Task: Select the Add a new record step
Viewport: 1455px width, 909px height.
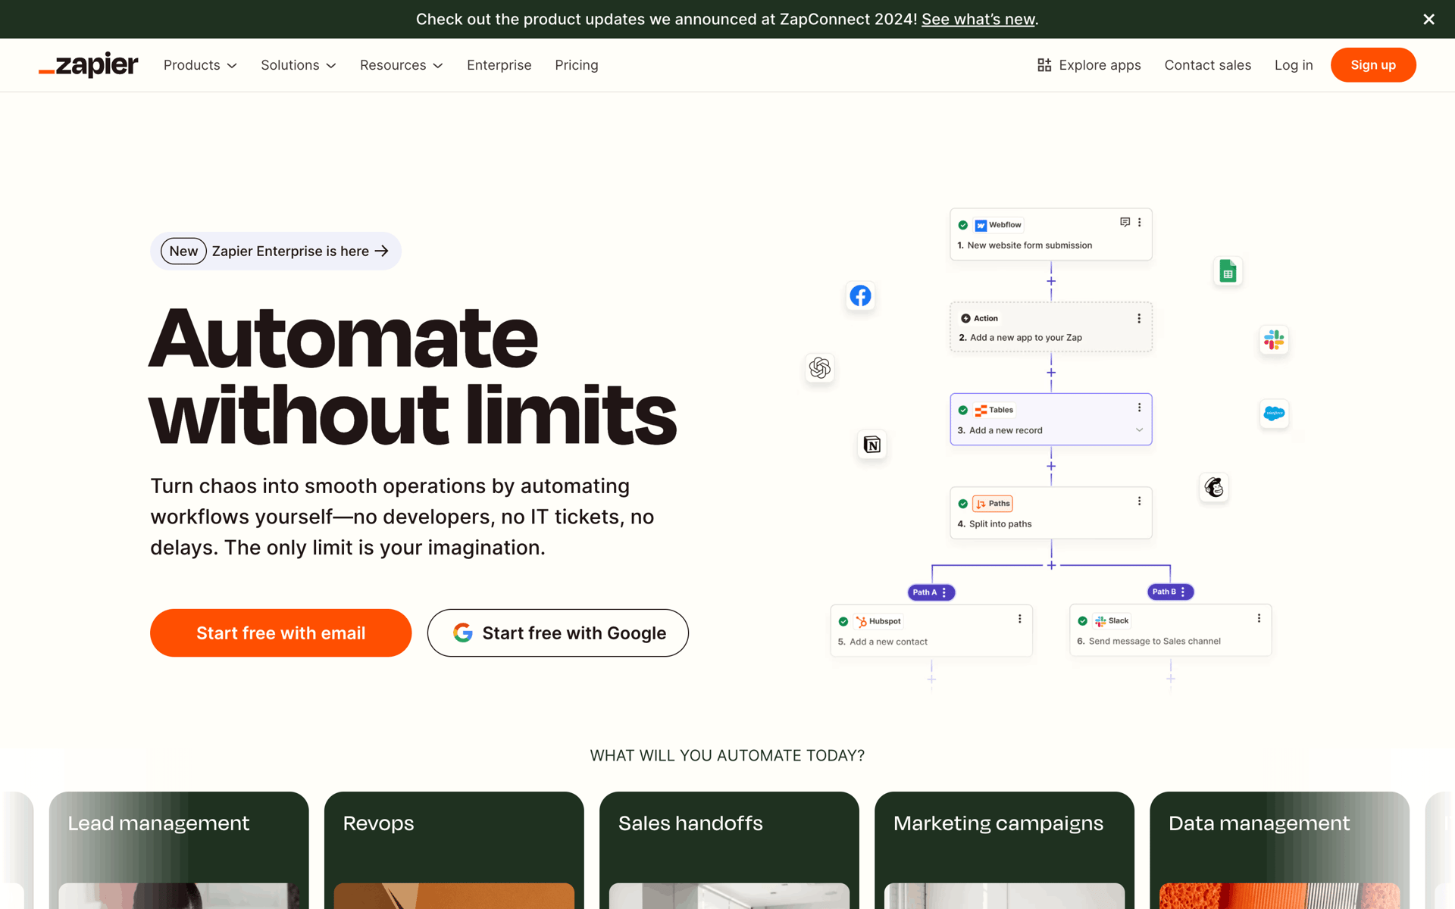Action: pyautogui.click(x=1051, y=420)
